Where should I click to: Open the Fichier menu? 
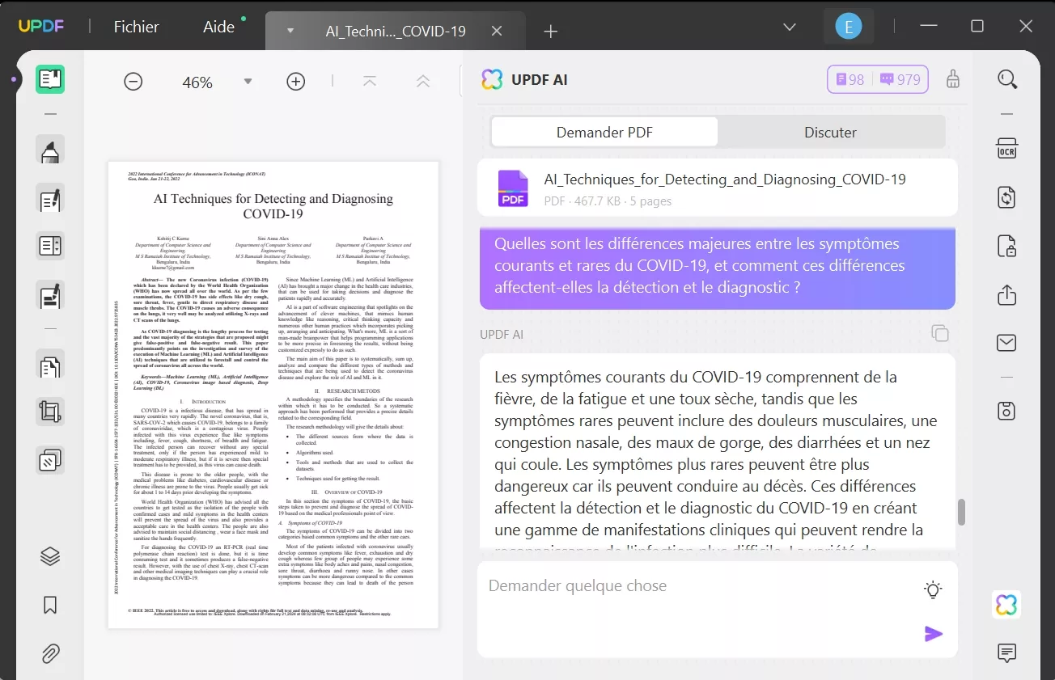tap(136, 26)
